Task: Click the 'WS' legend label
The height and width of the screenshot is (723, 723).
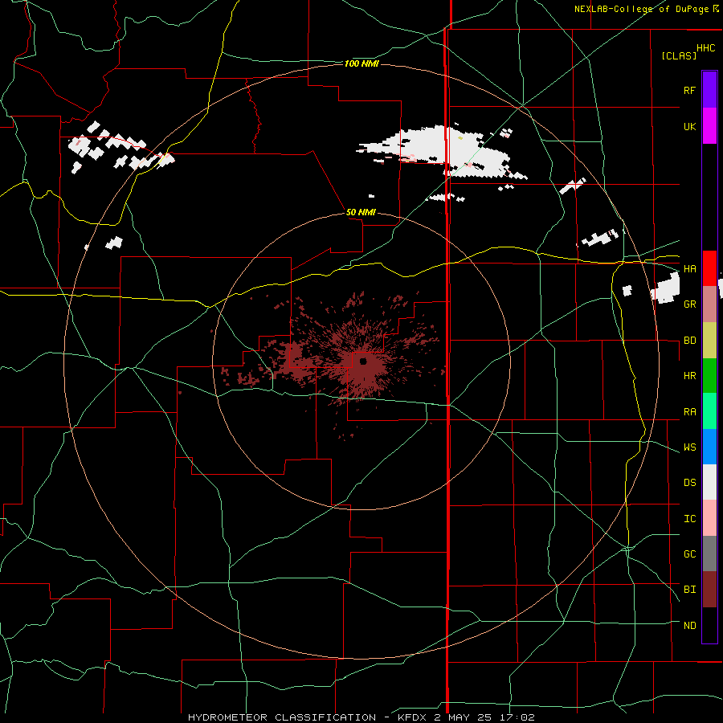Action: 689,447
